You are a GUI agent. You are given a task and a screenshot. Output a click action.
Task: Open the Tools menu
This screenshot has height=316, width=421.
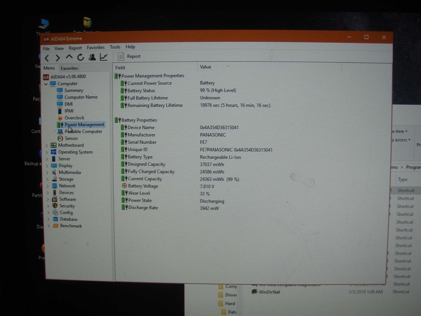[115, 47]
